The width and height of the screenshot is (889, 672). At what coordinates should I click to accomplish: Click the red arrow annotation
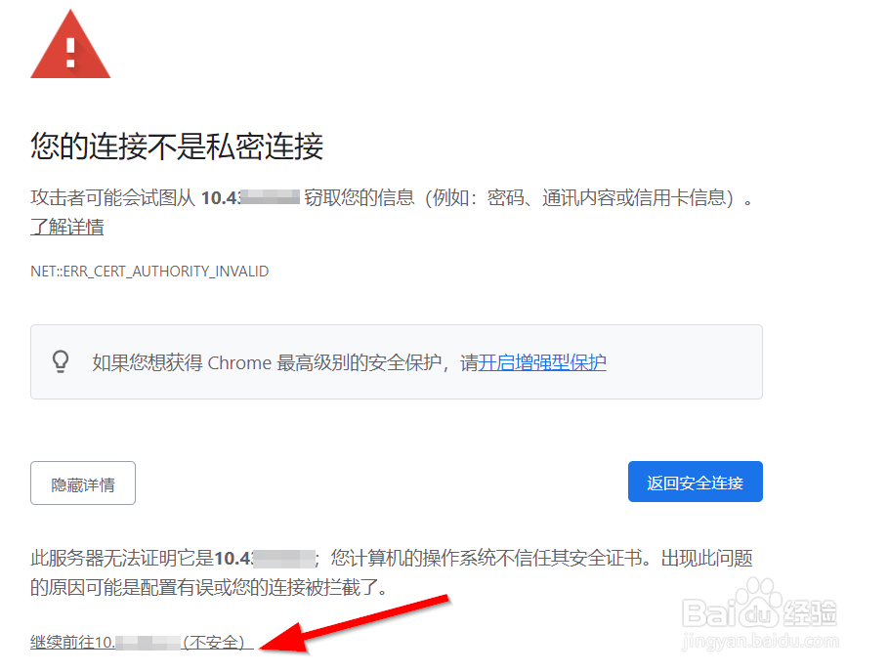pos(354,624)
